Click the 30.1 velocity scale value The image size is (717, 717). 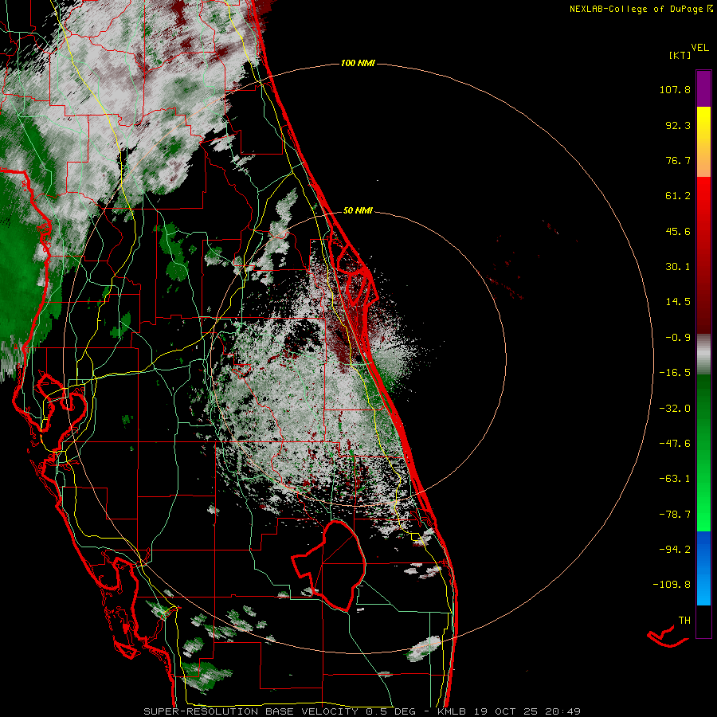[x=678, y=267]
